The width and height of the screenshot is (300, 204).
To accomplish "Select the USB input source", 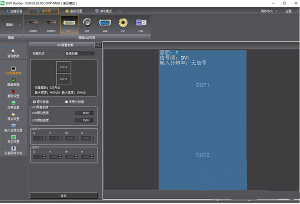I will point(141,25).
